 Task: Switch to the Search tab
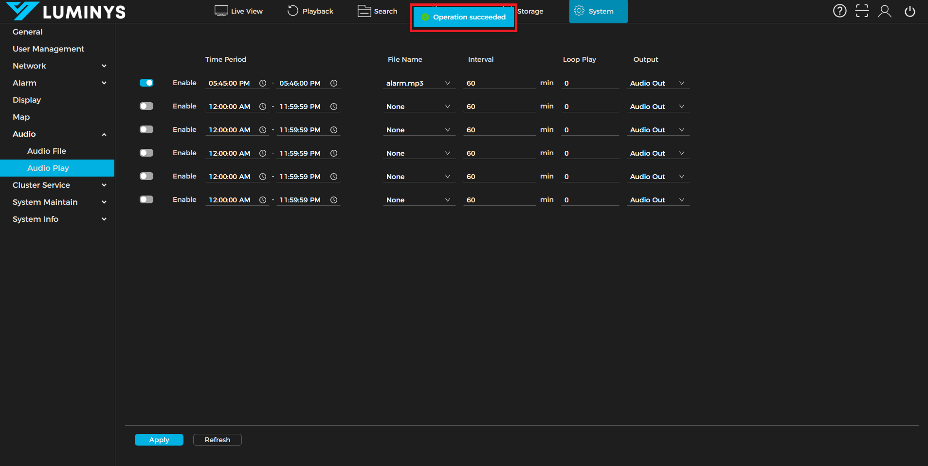tap(378, 11)
